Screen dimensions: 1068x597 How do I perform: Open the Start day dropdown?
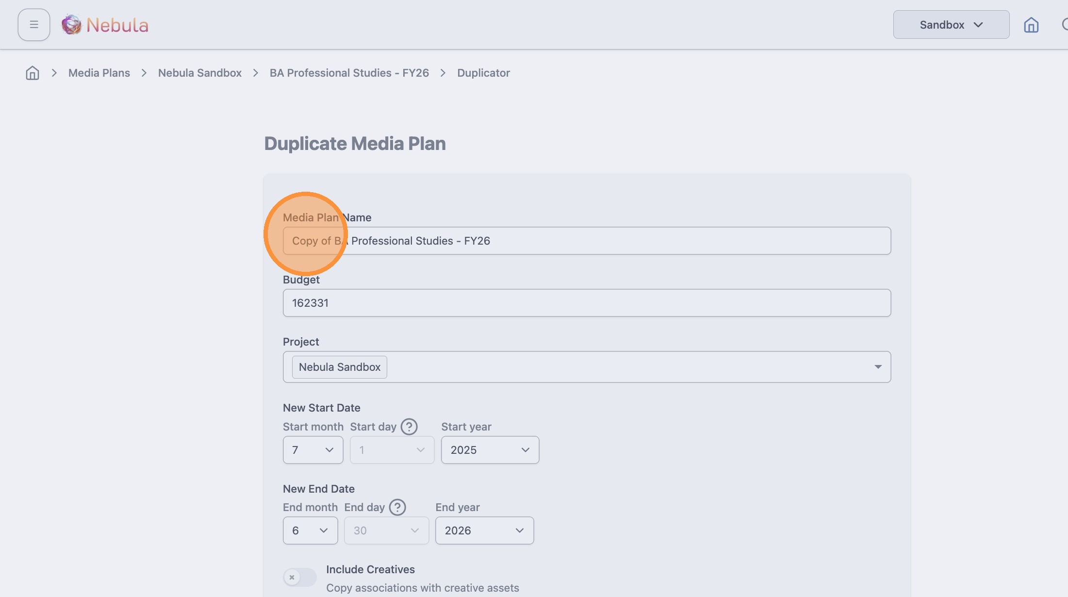click(392, 450)
